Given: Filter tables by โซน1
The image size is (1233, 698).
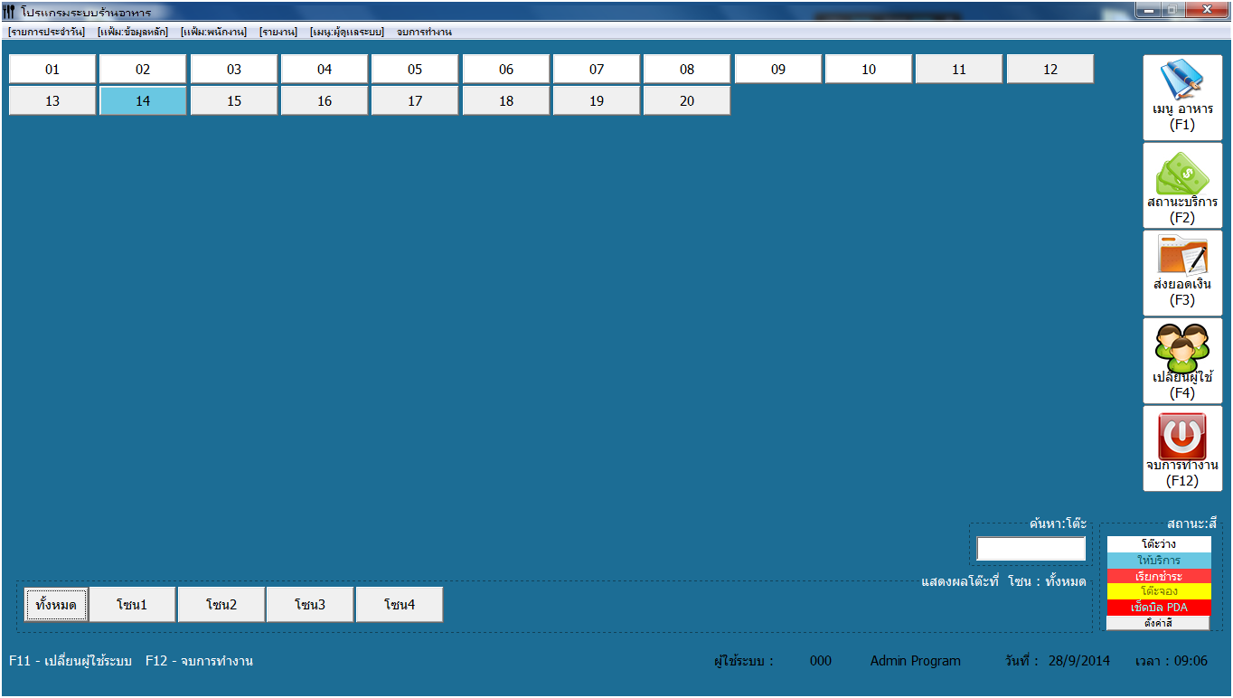Looking at the screenshot, I should pos(132,605).
